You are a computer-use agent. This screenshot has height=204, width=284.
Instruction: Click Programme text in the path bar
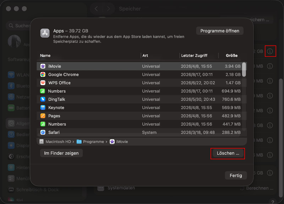pos(93,142)
